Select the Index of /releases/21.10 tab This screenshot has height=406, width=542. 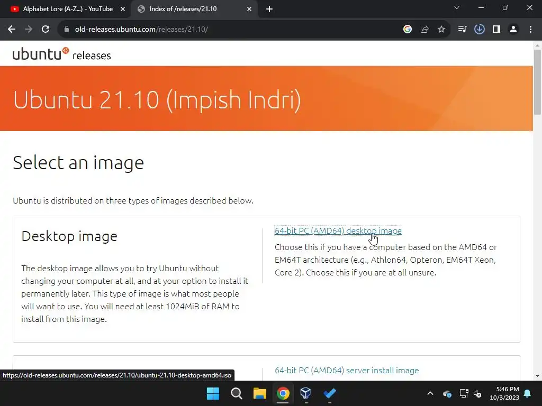tap(195, 10)
